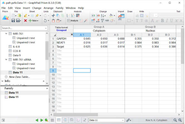Open the Change menu

coord(37,8)
